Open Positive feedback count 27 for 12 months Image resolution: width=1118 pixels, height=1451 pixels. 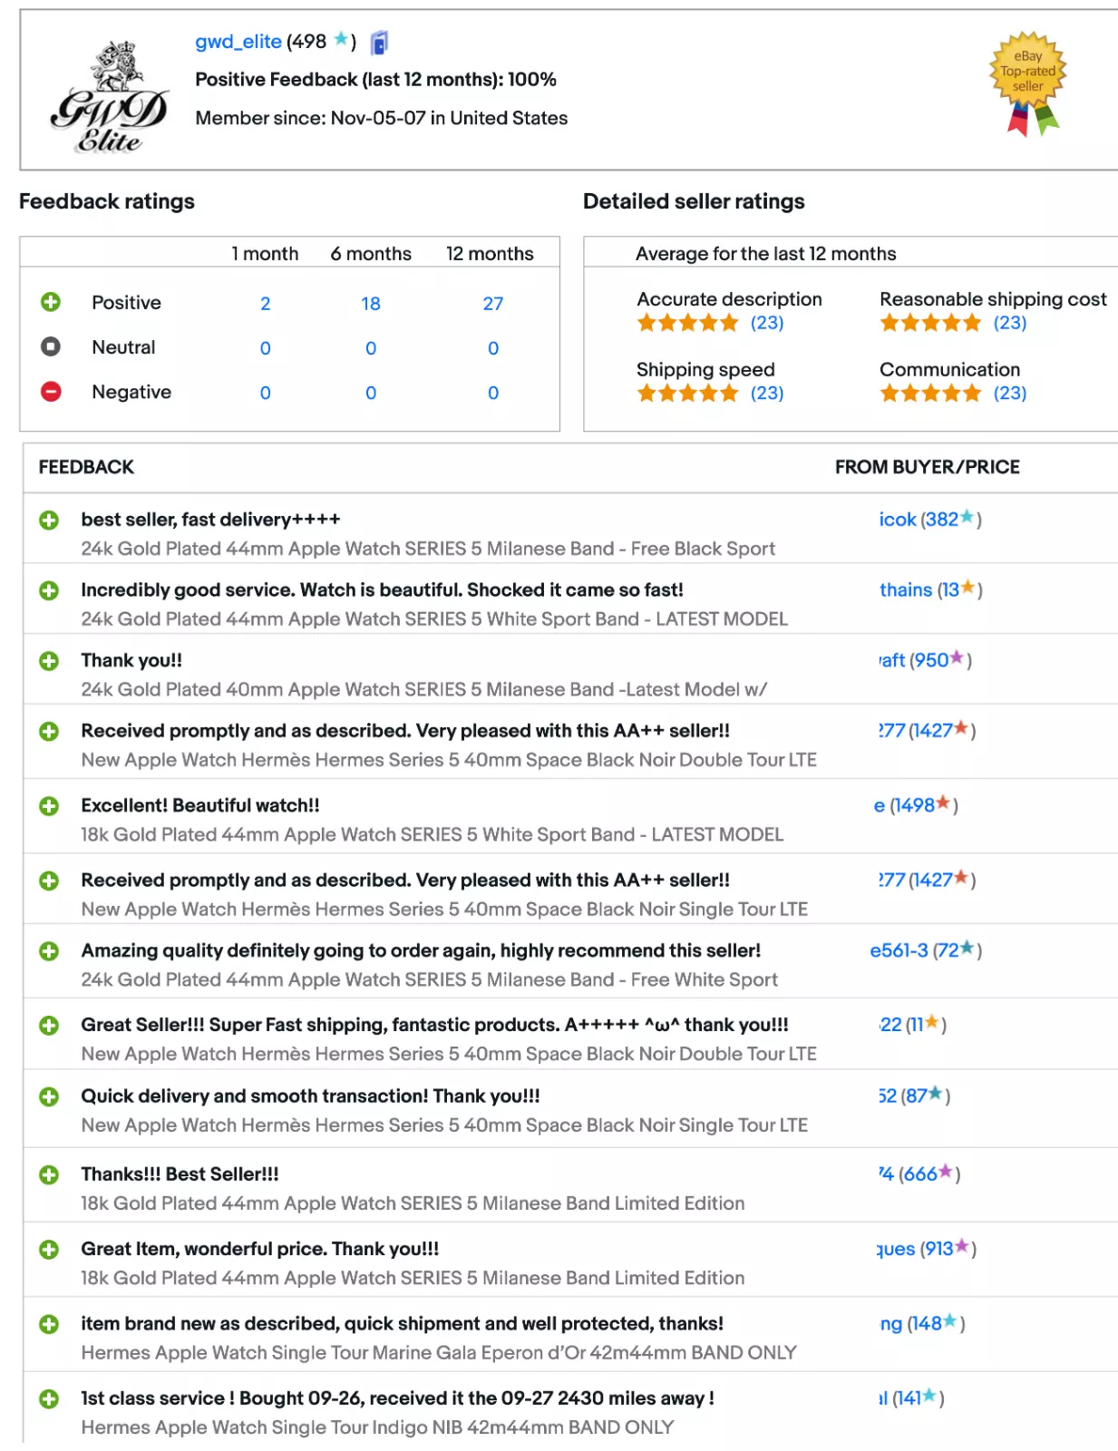click(493, 303)
